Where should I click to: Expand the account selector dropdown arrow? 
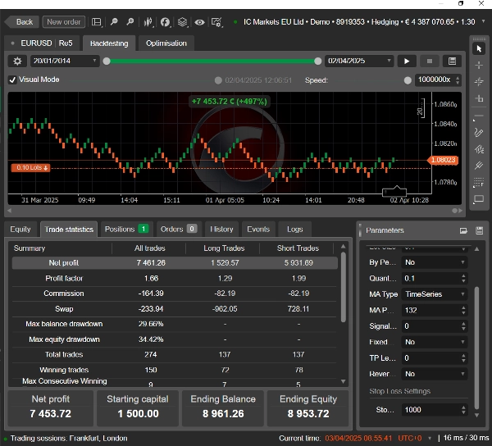(484, 21)
